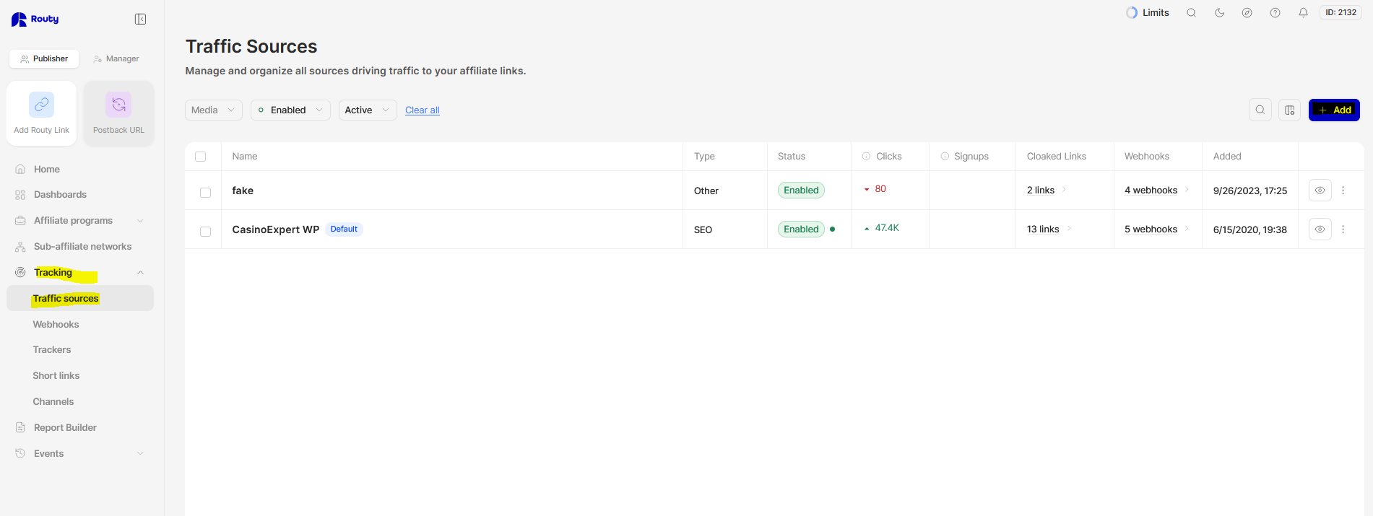This screenshot has width=1373, height=516.
Task: Collapse the Tracking section
Action: tap(80, 273)
